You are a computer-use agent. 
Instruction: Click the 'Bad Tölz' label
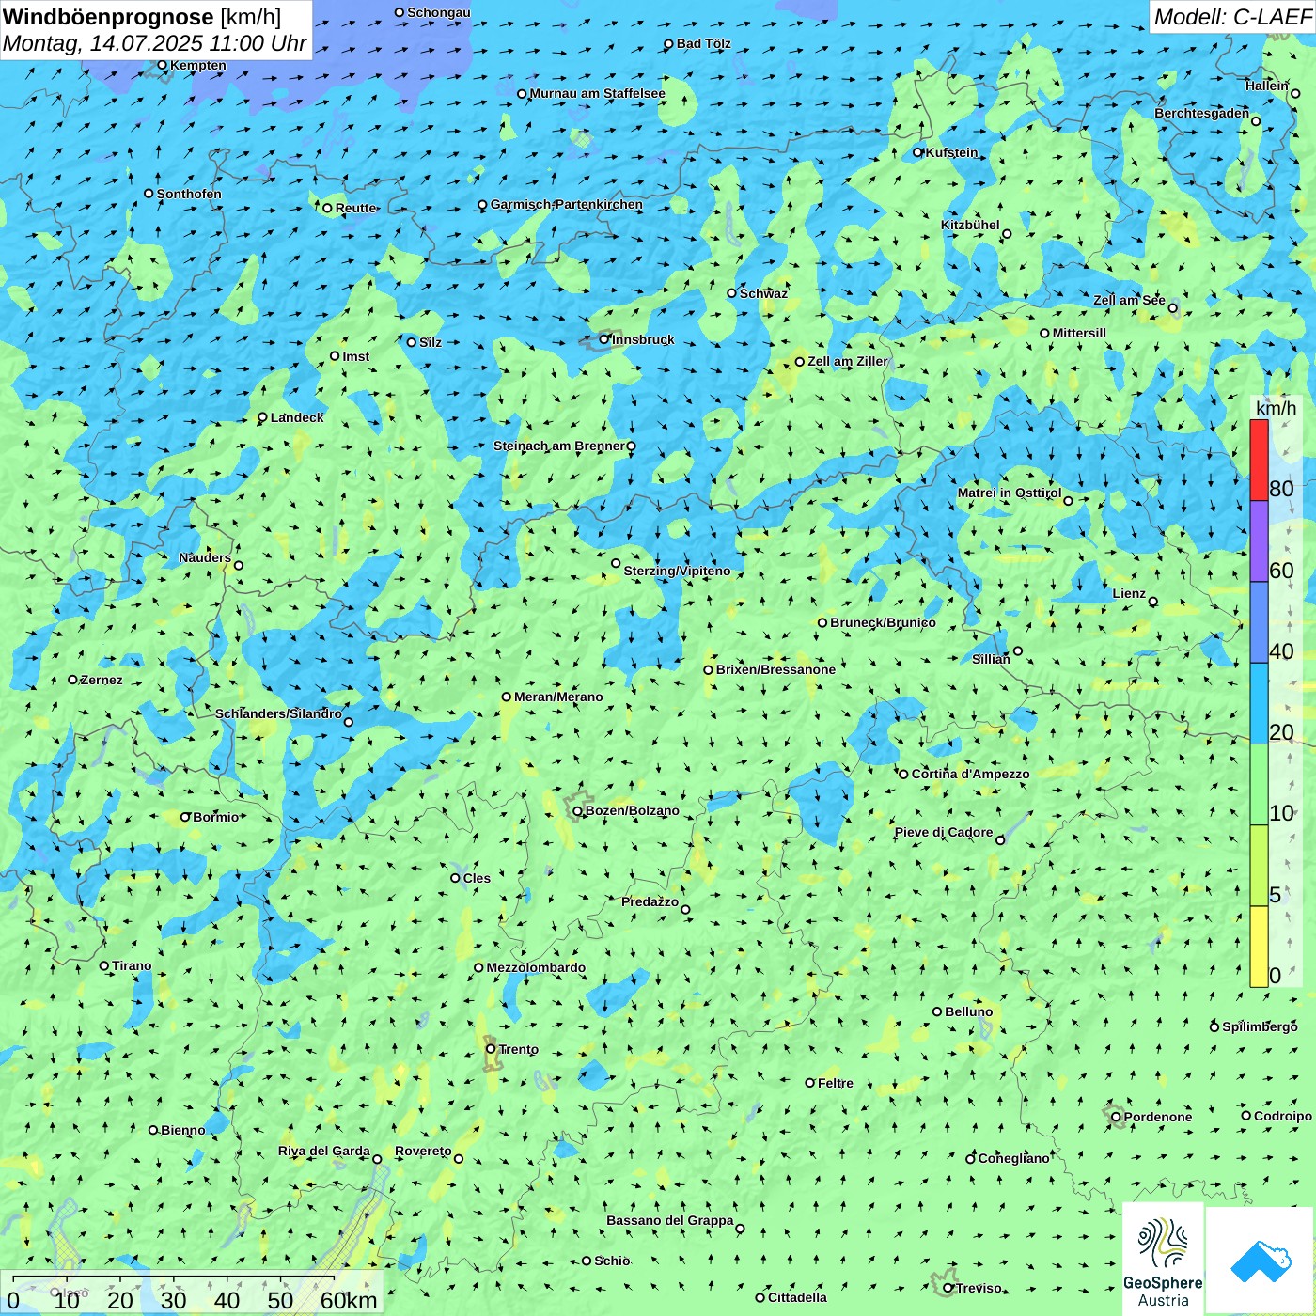click(703, 43)
